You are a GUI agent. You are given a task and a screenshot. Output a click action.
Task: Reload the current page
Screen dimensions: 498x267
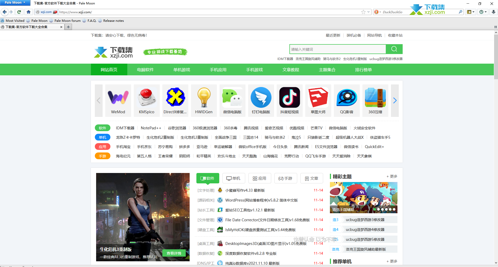(19, 12)
